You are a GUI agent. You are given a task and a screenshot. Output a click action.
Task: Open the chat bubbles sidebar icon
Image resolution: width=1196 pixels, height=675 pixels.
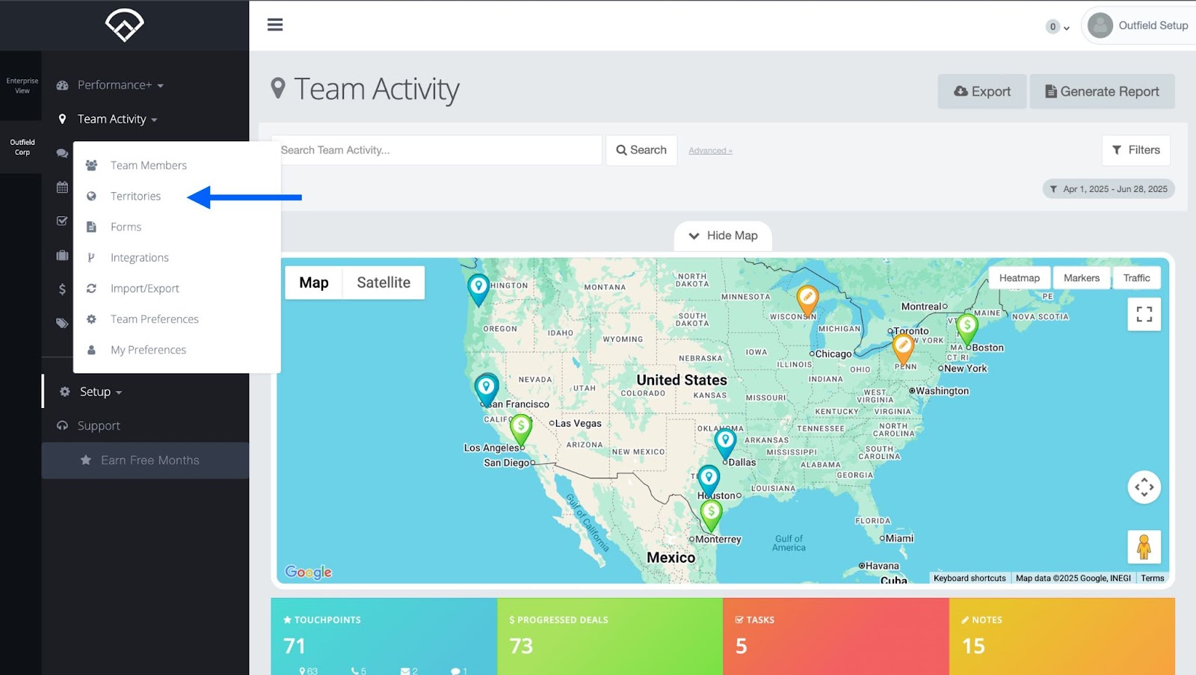(62, 153)
